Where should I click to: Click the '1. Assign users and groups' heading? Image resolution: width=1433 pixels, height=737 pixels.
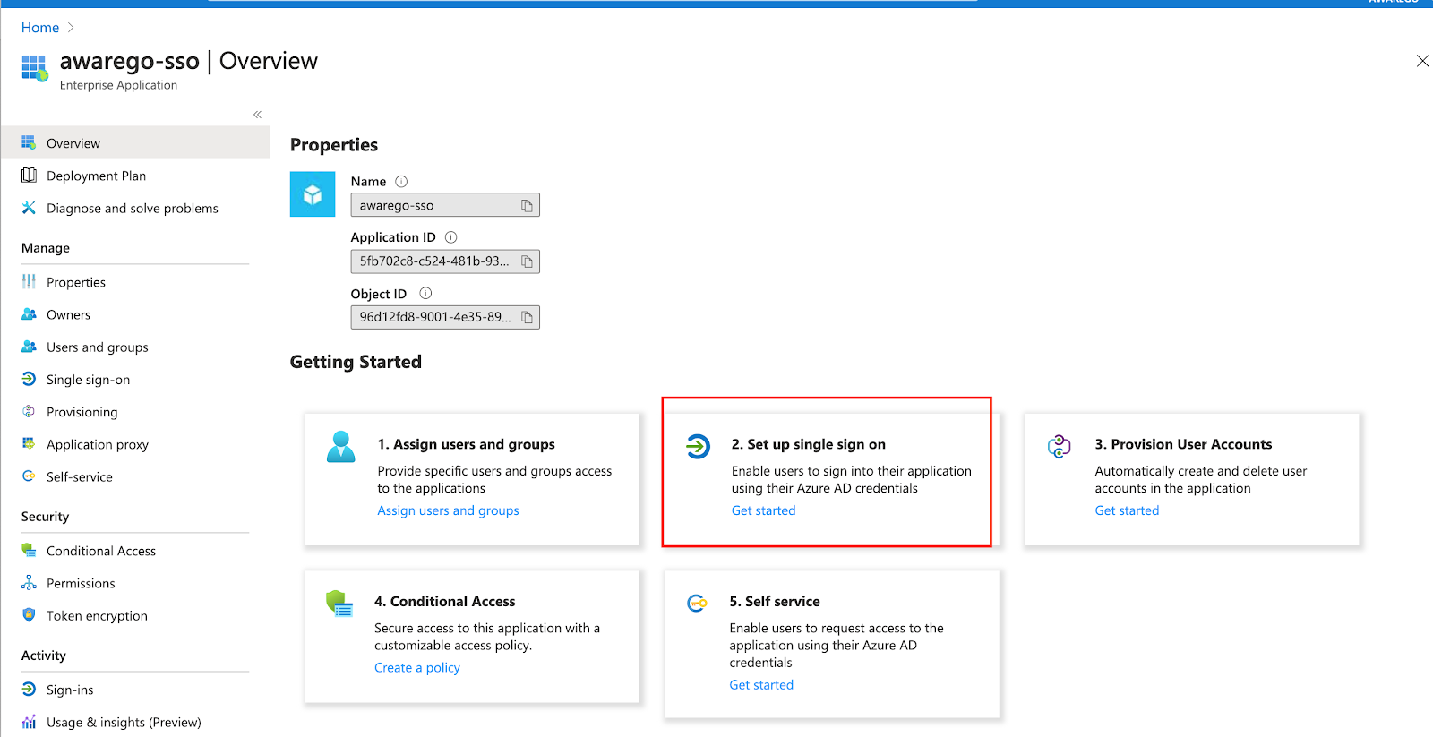[x=466, y=444]
